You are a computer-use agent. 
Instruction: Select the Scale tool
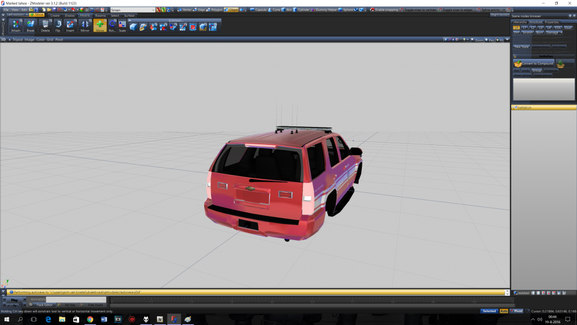tap(122, 25)
